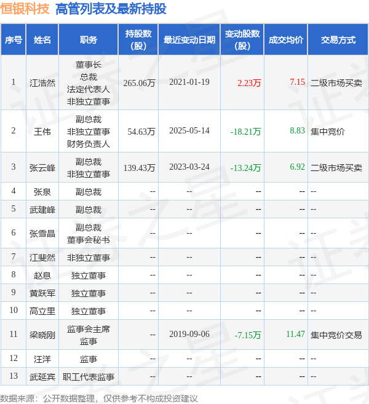Select the 变动股数(股) column header
The image size is (369, 404).
(242, 40)
